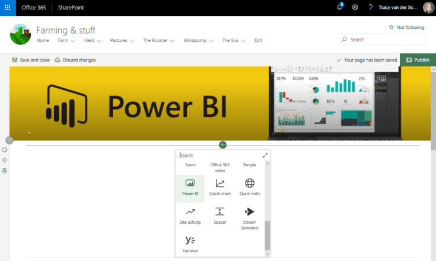
Task: Select the Power BI web part
Action: point(190,188)
